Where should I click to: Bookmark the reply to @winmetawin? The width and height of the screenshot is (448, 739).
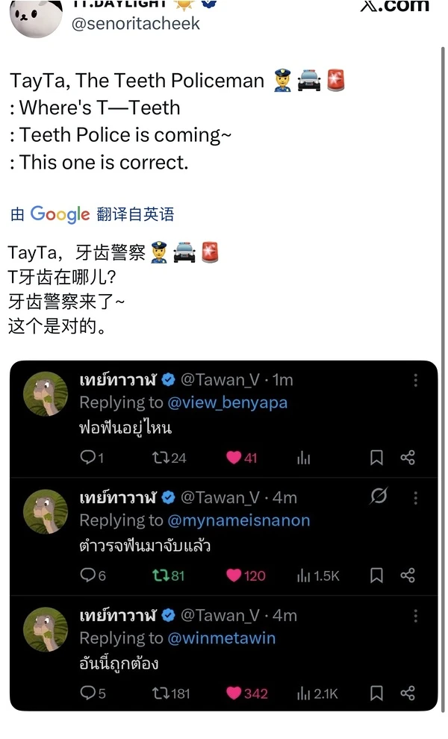(376, 693)
